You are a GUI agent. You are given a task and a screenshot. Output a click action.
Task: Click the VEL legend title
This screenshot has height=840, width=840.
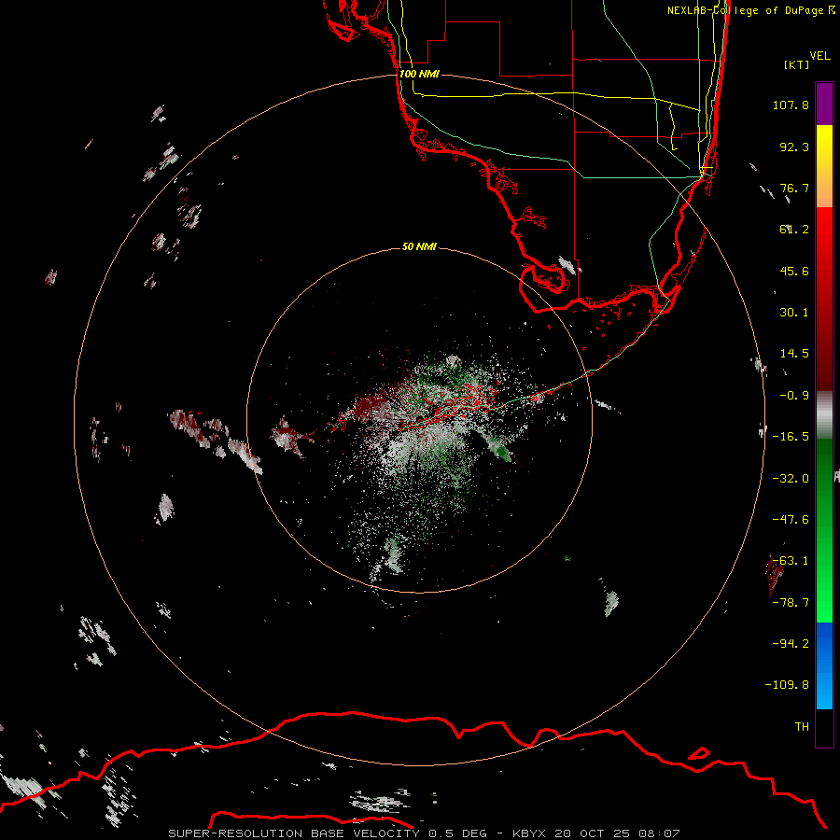819,56
